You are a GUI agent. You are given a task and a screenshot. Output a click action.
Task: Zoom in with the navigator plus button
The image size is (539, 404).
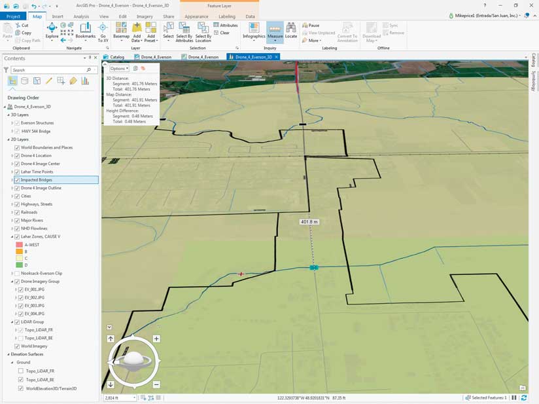[x=156, y=339]
